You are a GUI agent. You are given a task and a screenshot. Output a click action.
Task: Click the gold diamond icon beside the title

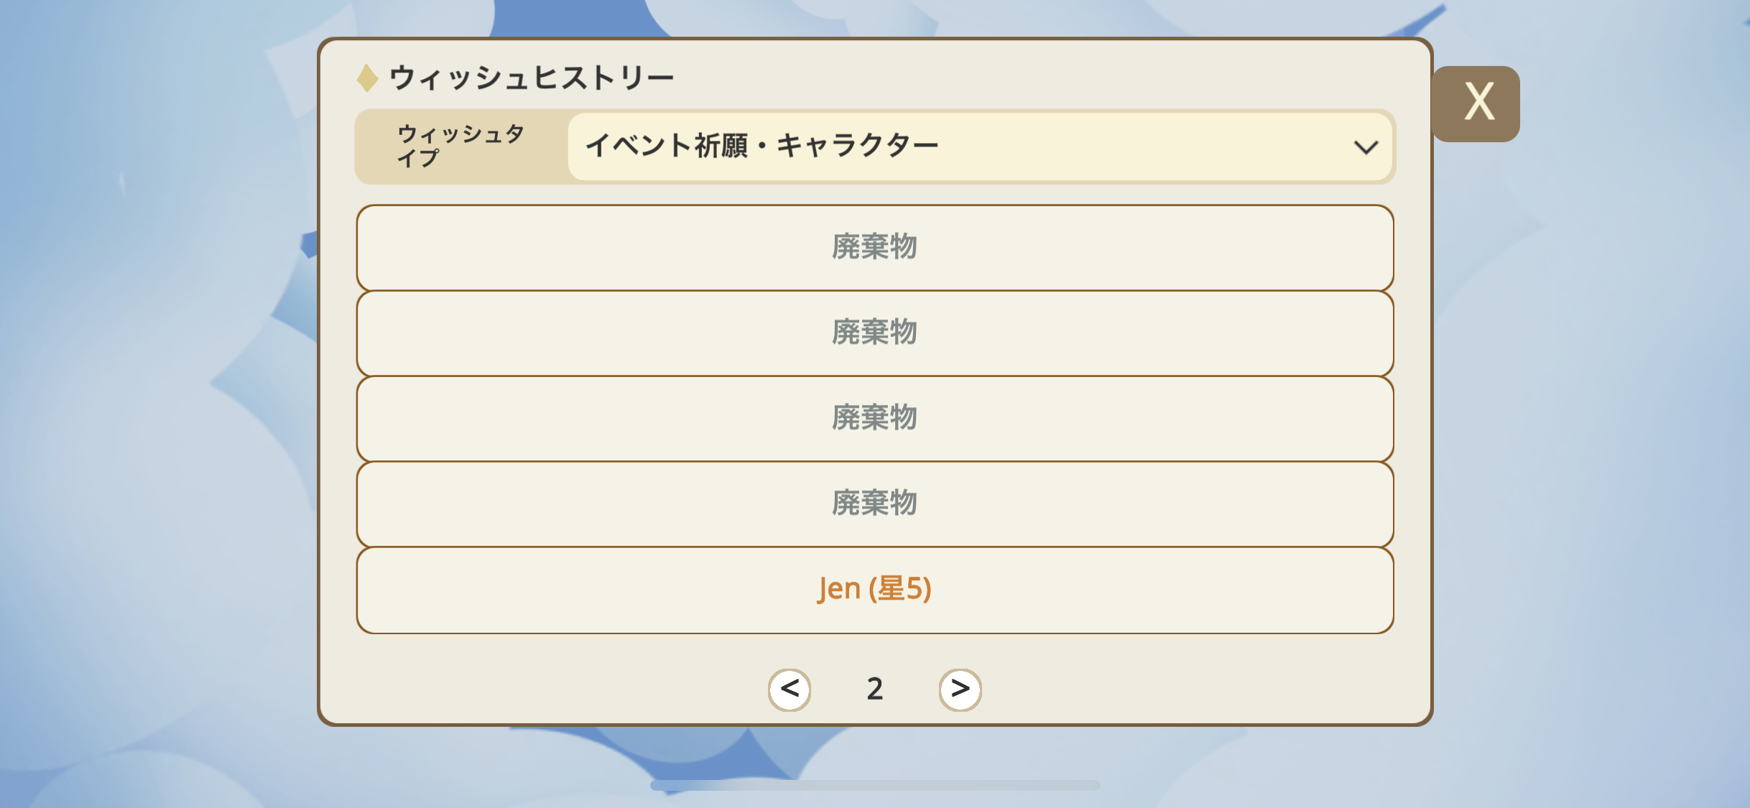coord(367,78)
